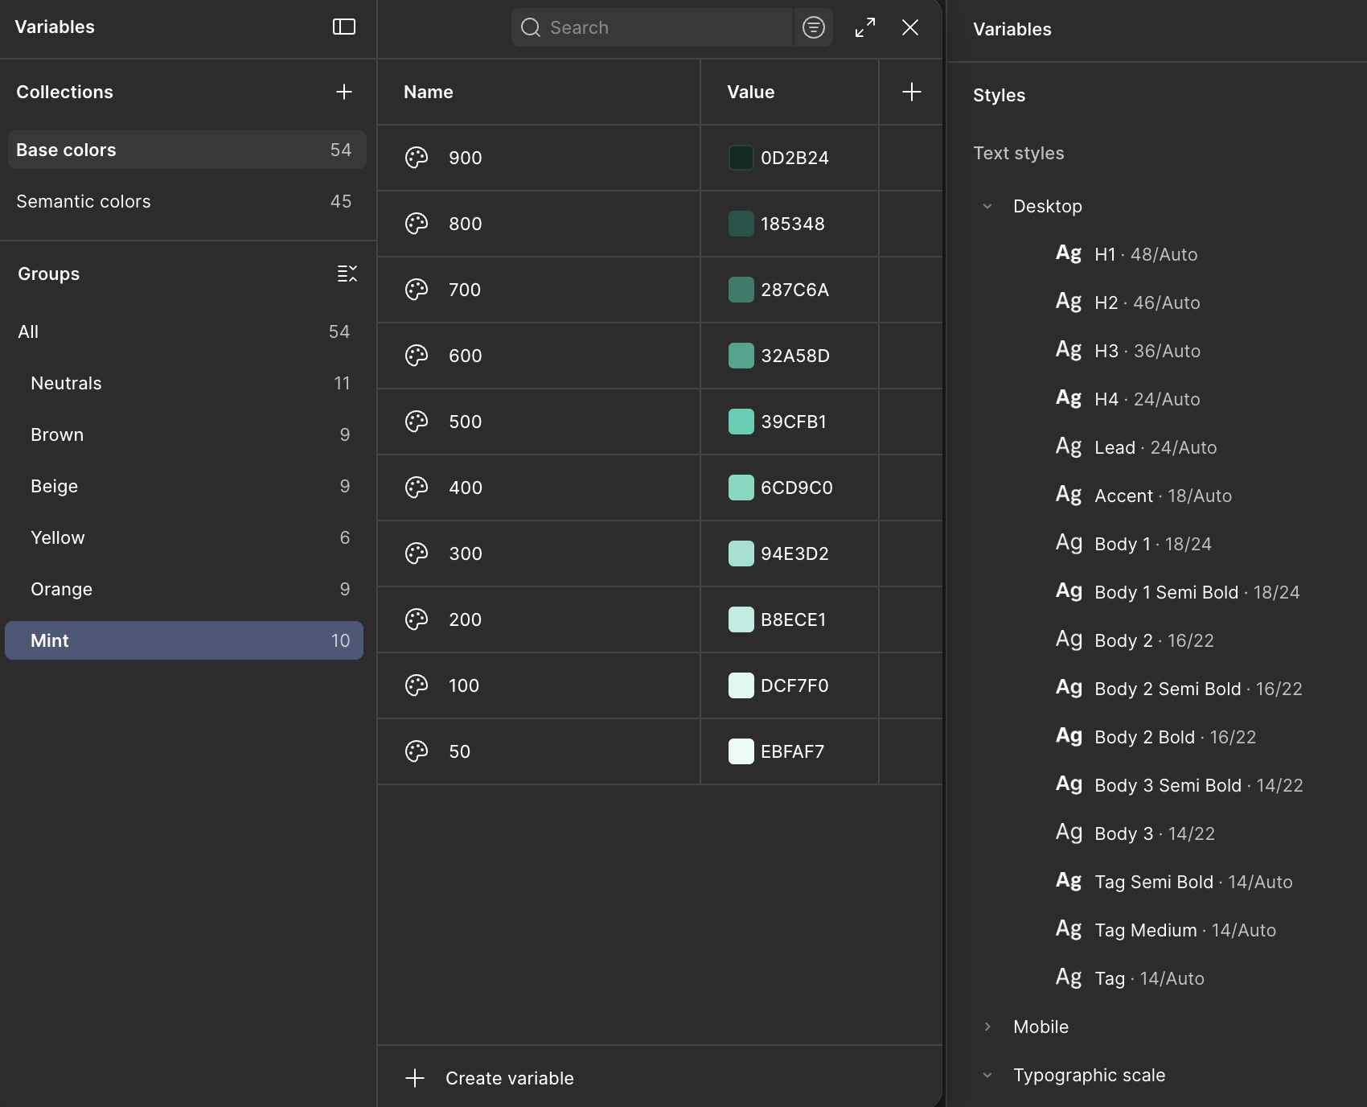
Task: Click hex value 32A58D
Action: 795,356
